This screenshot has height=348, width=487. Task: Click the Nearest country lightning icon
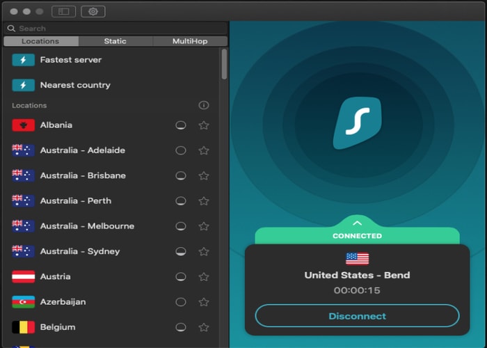[23, 85]
